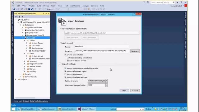Close the SQL Server Object Explorer panel
This screenshot has height=112, width=199.
(x=49, y=13)
